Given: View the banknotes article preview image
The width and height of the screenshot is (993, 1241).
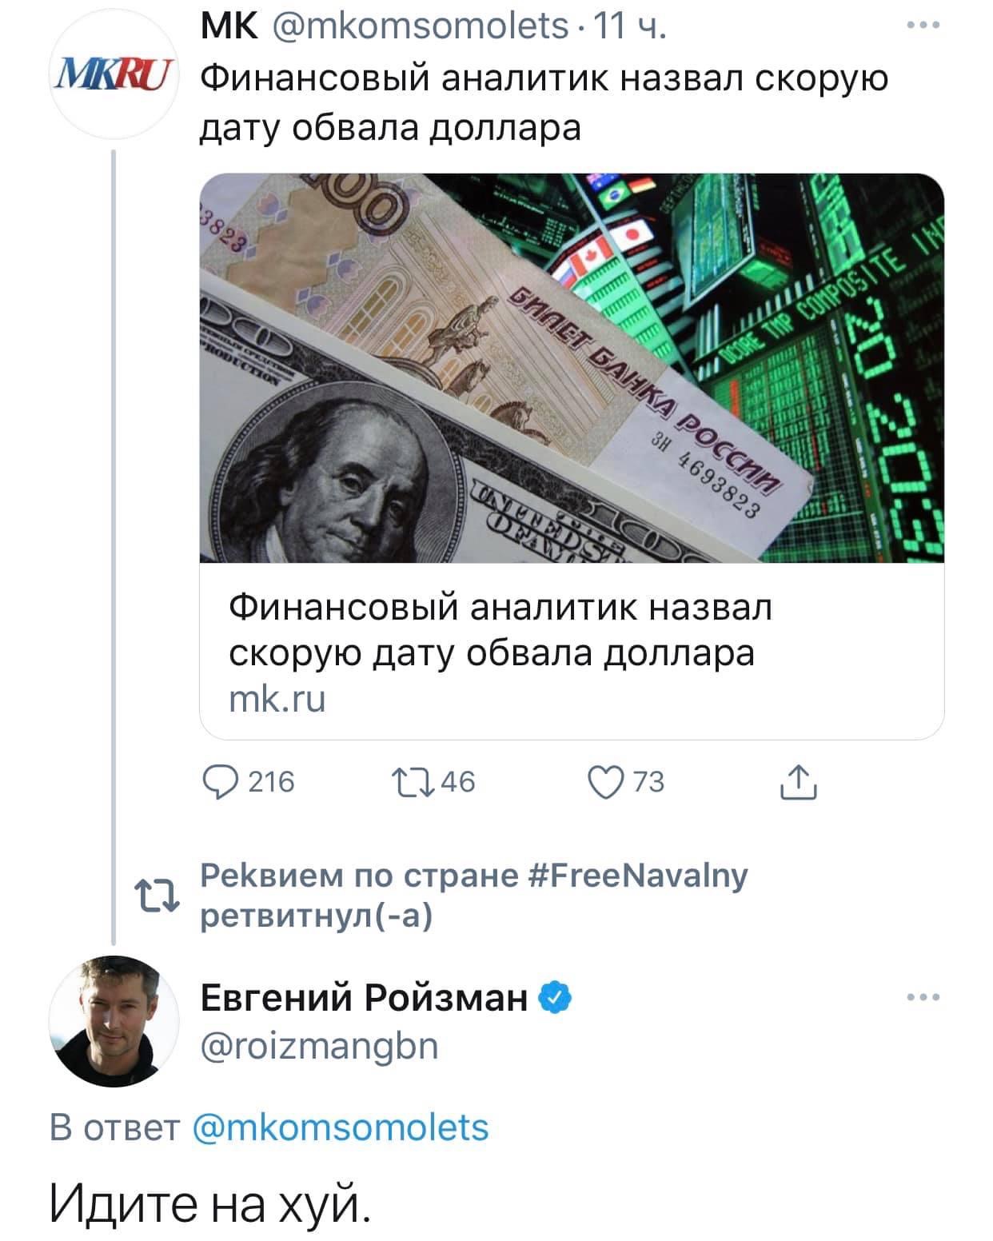Looking at the screenshot, I should coord(571,368).
